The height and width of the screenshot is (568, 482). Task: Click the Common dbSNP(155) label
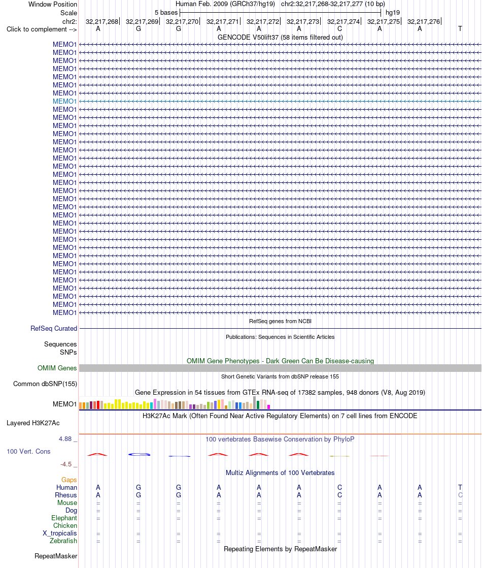45,384
